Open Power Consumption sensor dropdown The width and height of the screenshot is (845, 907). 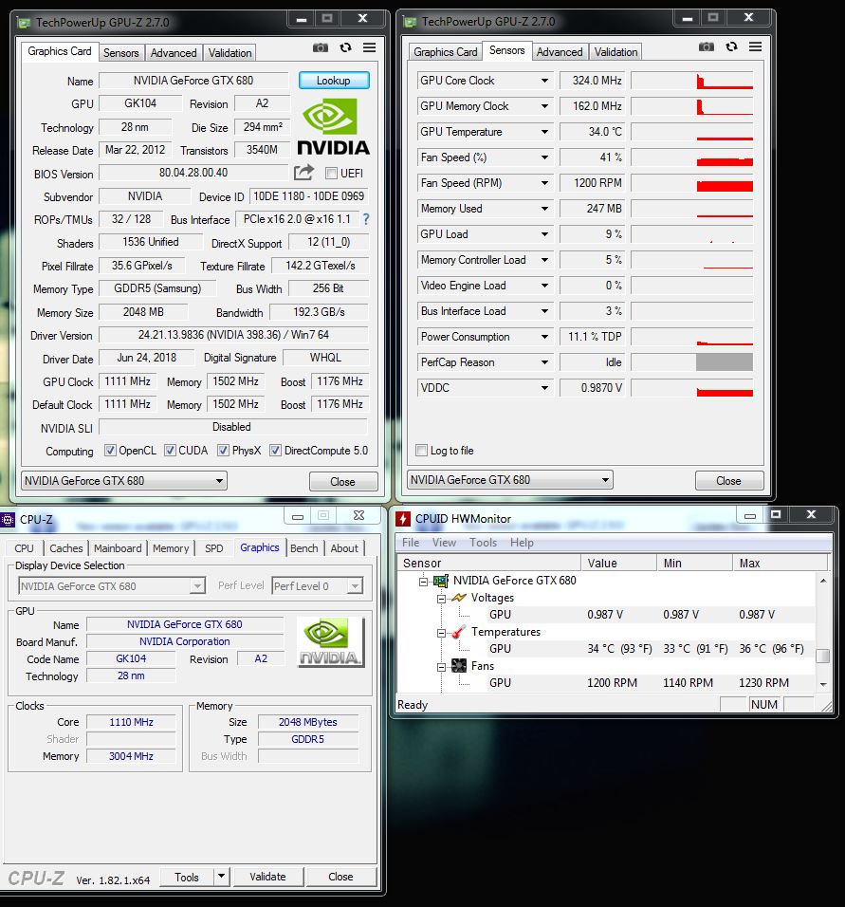544,337
